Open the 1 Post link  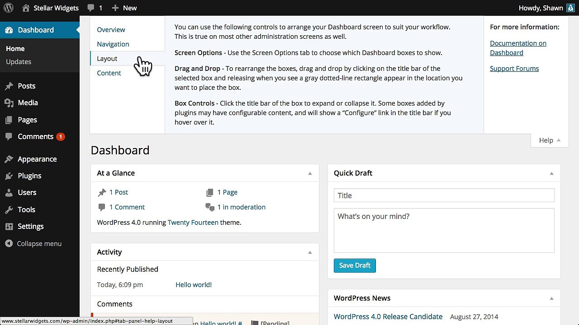point(119,192)
